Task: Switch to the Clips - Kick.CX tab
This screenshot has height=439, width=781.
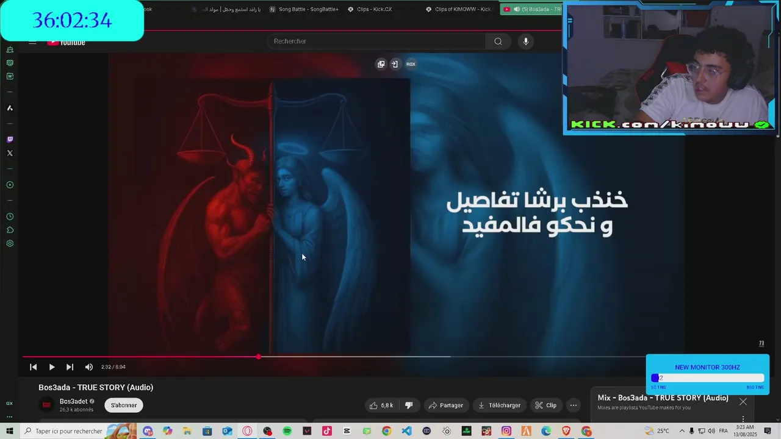Action: pos(370,9)
